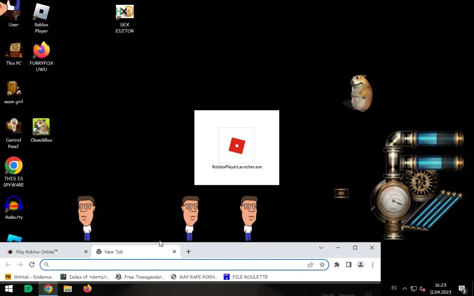474x296 pixels.
Task: Open the FILE ROULETTE bookmark
Action: pos(246,277)
